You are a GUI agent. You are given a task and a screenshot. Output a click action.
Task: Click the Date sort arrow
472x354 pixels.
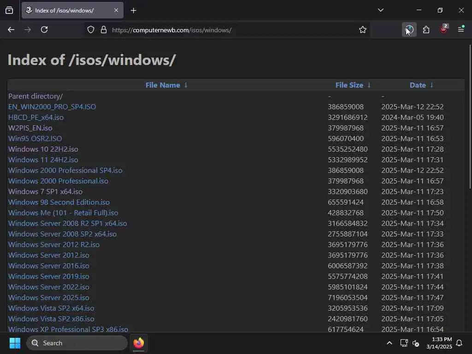[x=431, y=85]
